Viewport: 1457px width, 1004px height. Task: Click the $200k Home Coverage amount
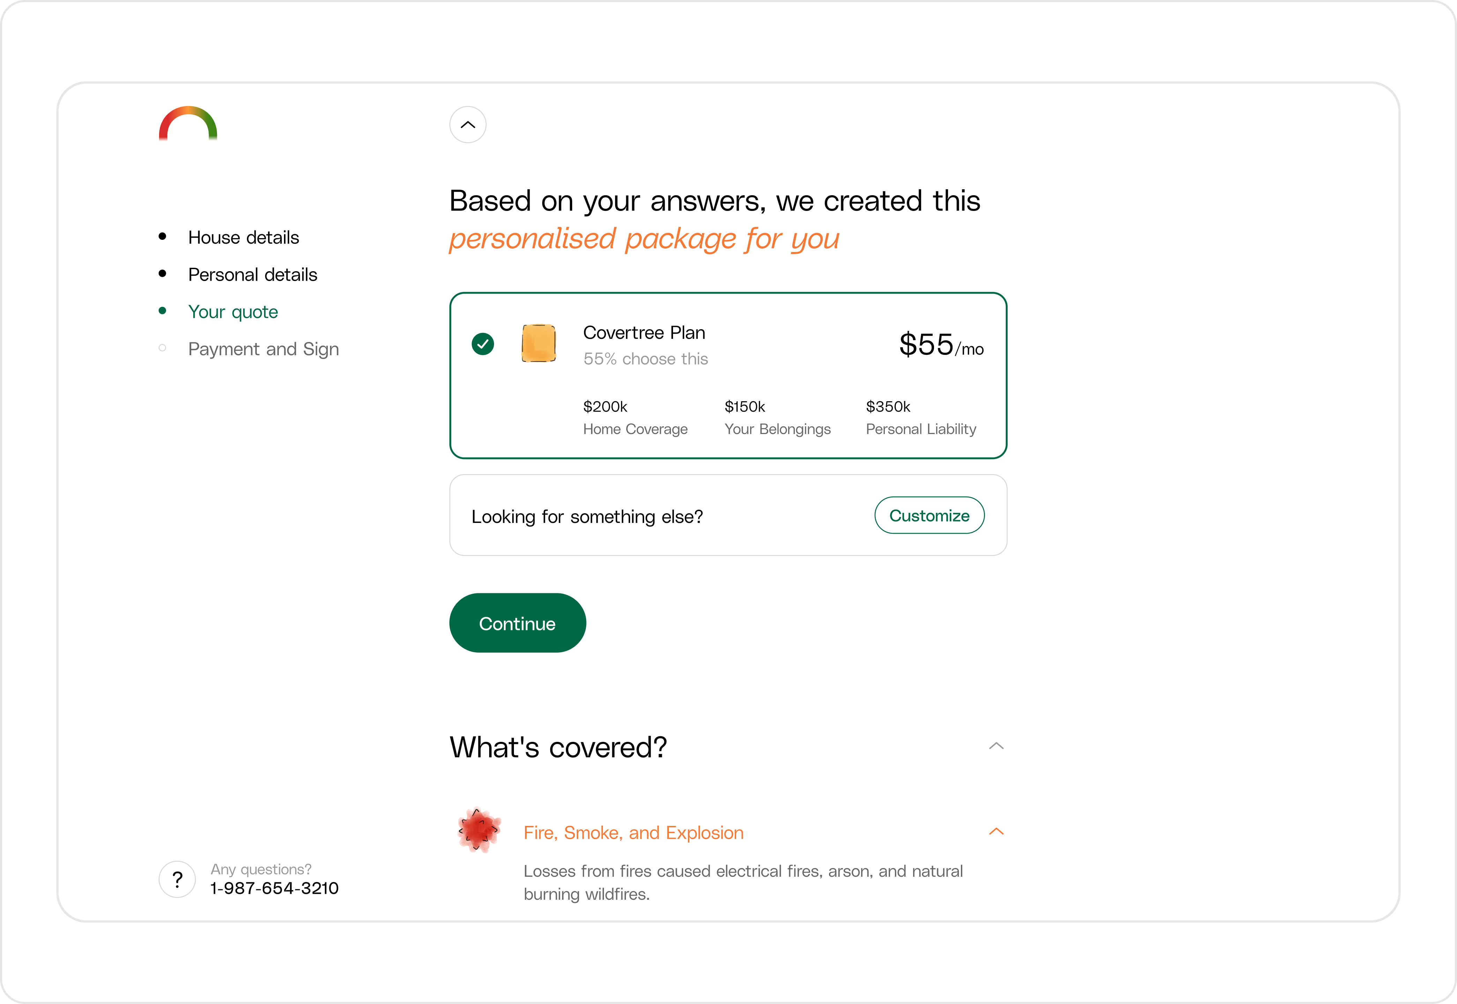coord(605,407)
